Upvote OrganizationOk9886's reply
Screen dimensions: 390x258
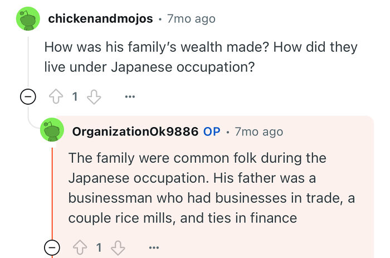point(80,247)
